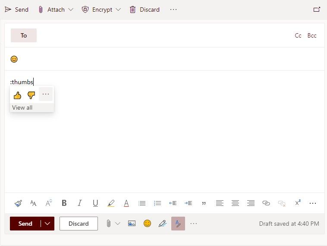The width and height of the screenshot is (327, 246).
Task: Click the Format Painter icon
Action: (x=18, y=203)
